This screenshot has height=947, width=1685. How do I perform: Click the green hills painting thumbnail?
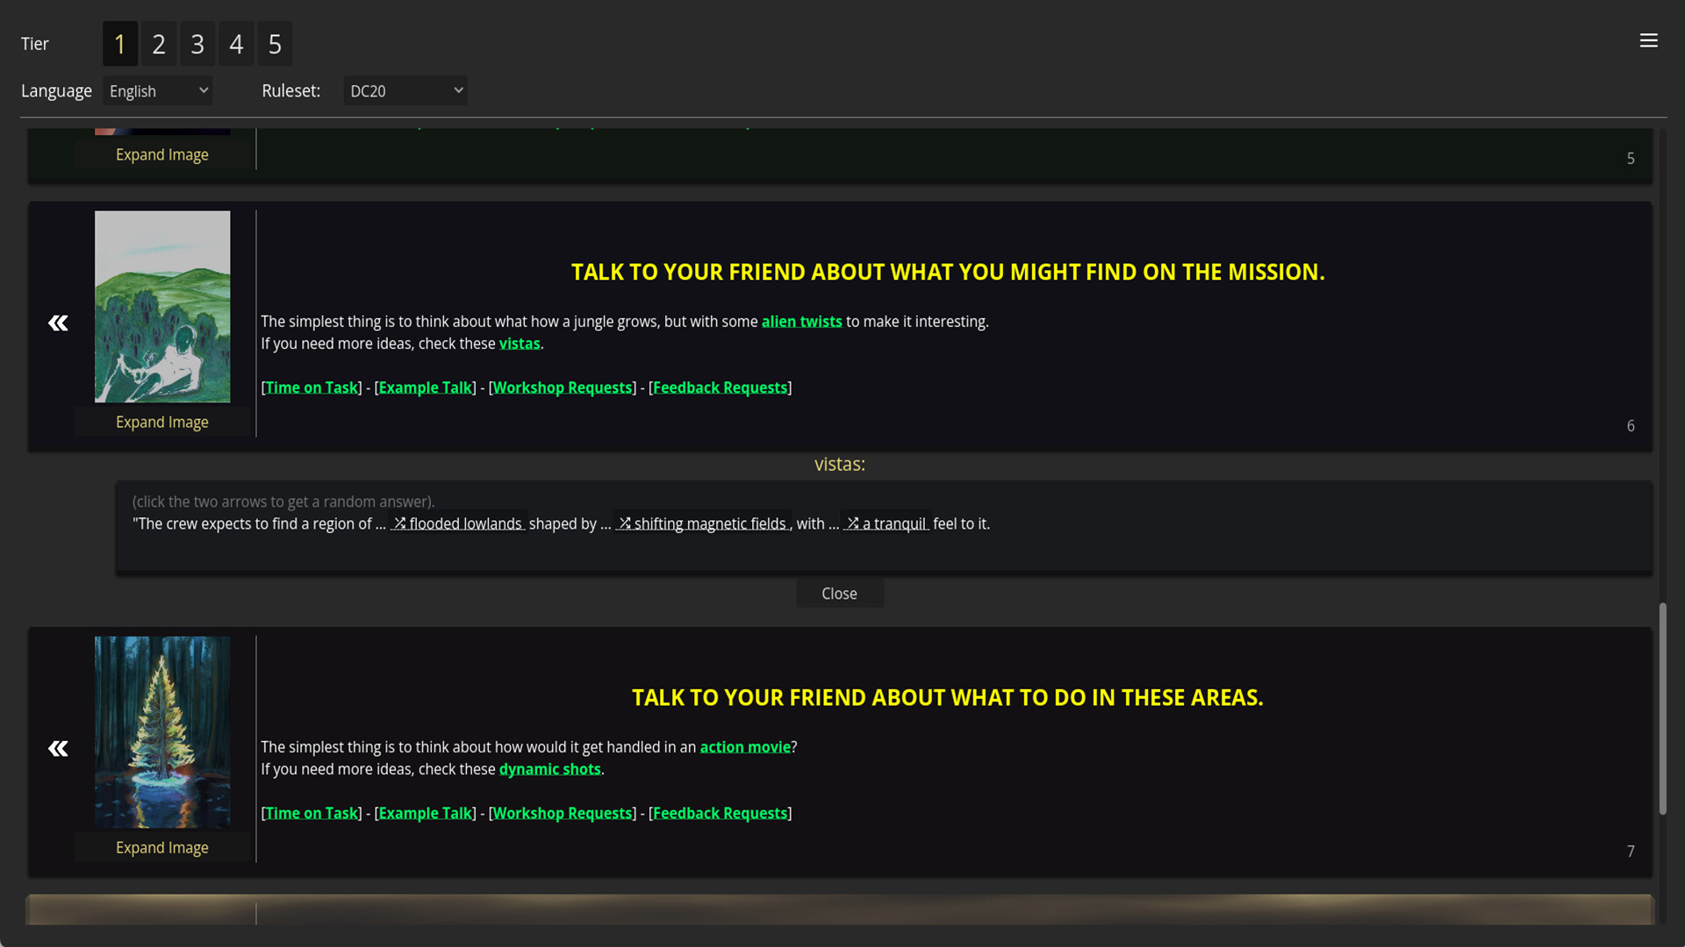coord(162,306)
